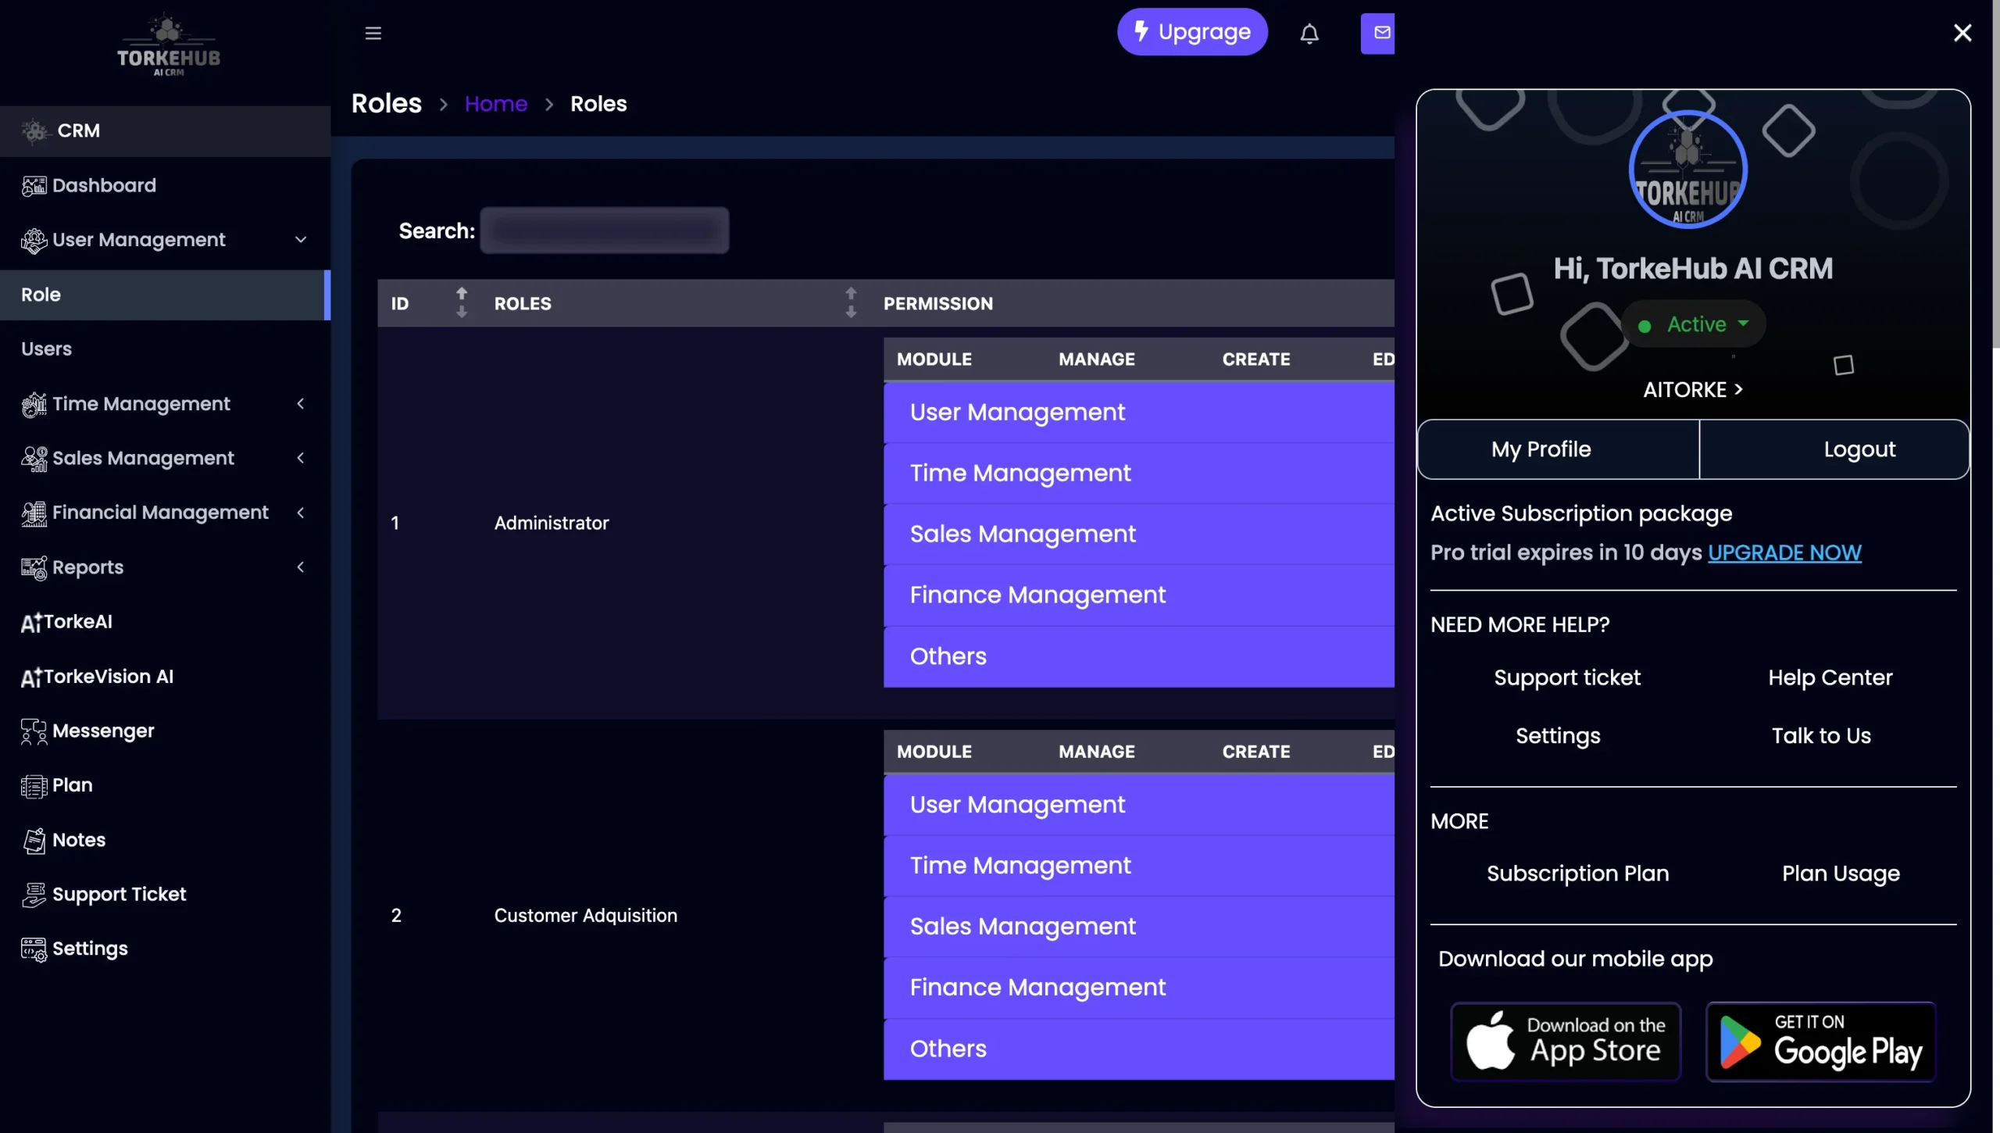Viewport: 2000px width, 1133px height.
Task: Click the Time Management icon
Action: click(34, 404)
